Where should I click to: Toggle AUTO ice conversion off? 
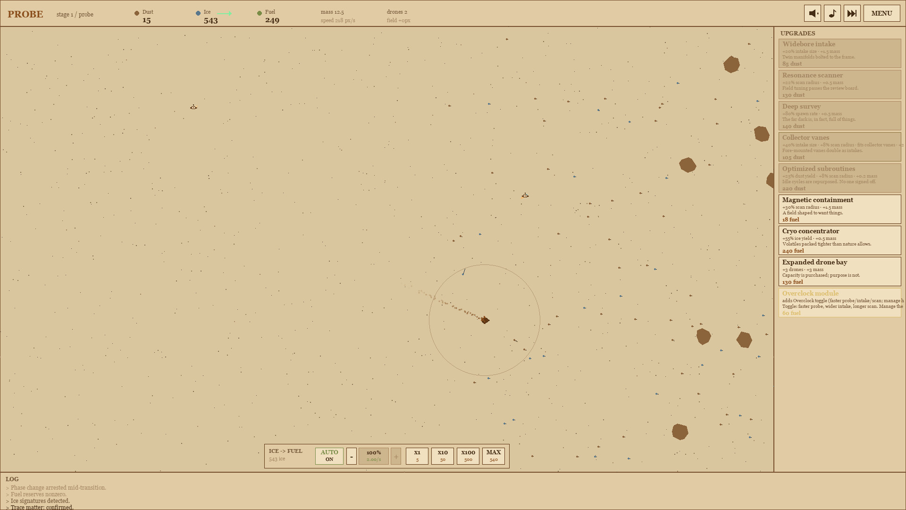[329, 456]
